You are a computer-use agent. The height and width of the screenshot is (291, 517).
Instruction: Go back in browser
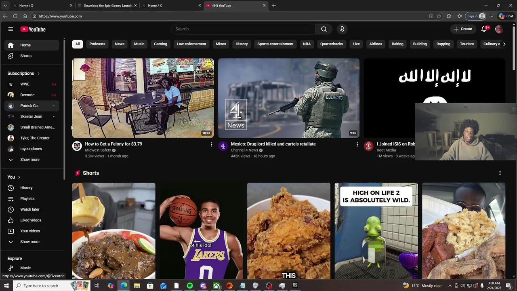[5, 16]
